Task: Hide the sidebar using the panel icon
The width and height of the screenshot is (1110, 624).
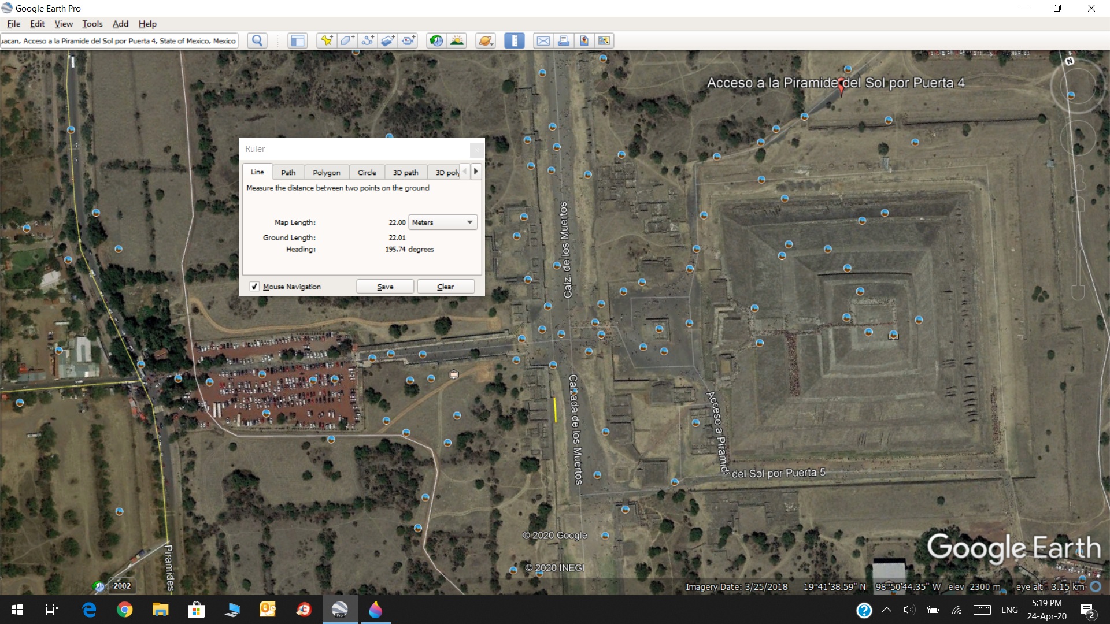Action: click(297, 40)
